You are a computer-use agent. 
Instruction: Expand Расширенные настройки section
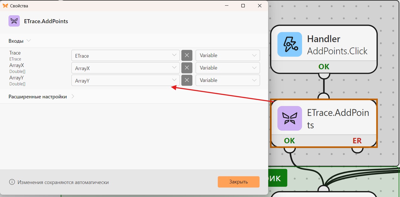[41, 97]
